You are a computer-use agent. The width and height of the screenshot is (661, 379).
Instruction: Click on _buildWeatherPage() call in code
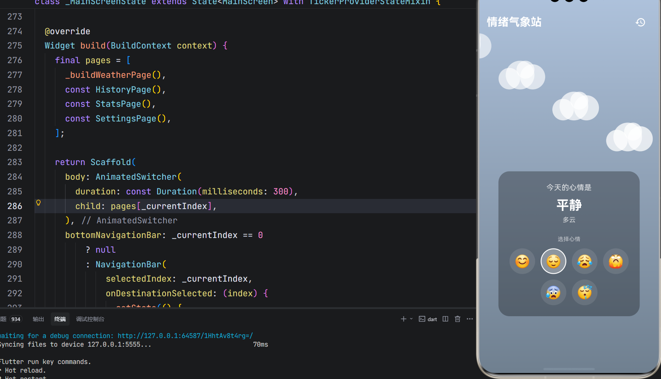tap(113, 75)
